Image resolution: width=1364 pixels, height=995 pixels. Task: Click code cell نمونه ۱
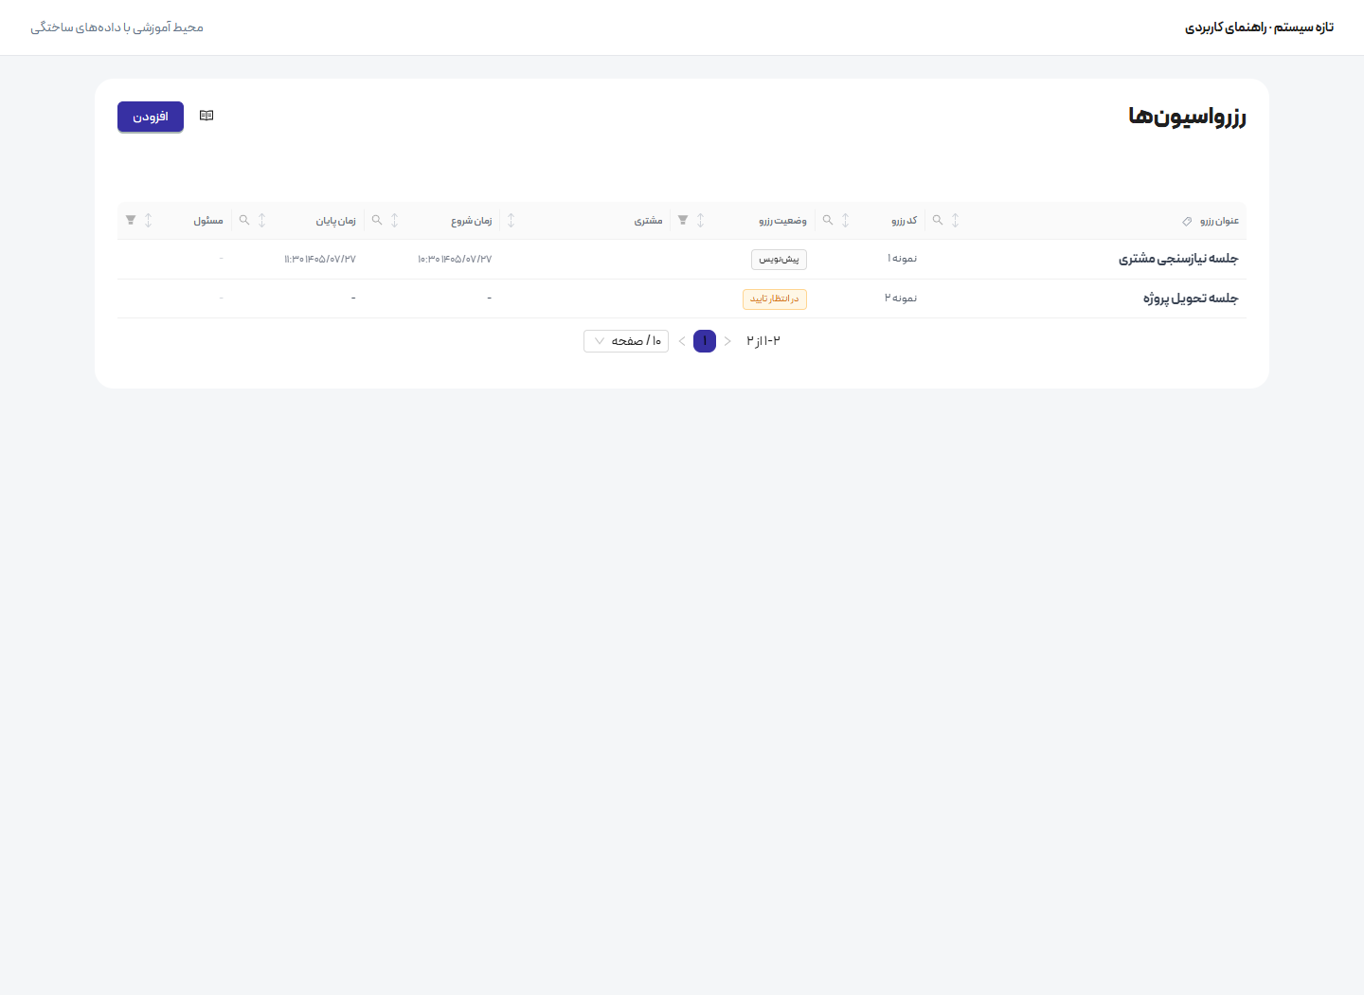click(x=902, y=259)
